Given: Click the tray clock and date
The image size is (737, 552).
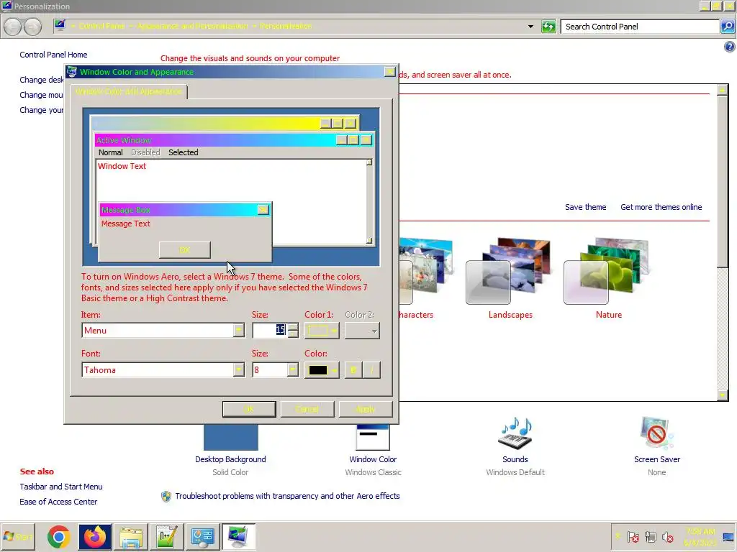Looking at the screenshot, I should point(700,536).
